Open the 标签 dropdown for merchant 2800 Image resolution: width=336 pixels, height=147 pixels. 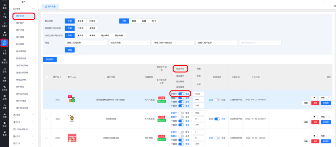point(325,97)
